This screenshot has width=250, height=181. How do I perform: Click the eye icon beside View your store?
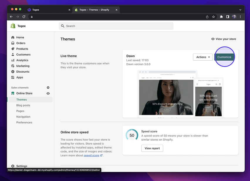(x=213, y=39)
